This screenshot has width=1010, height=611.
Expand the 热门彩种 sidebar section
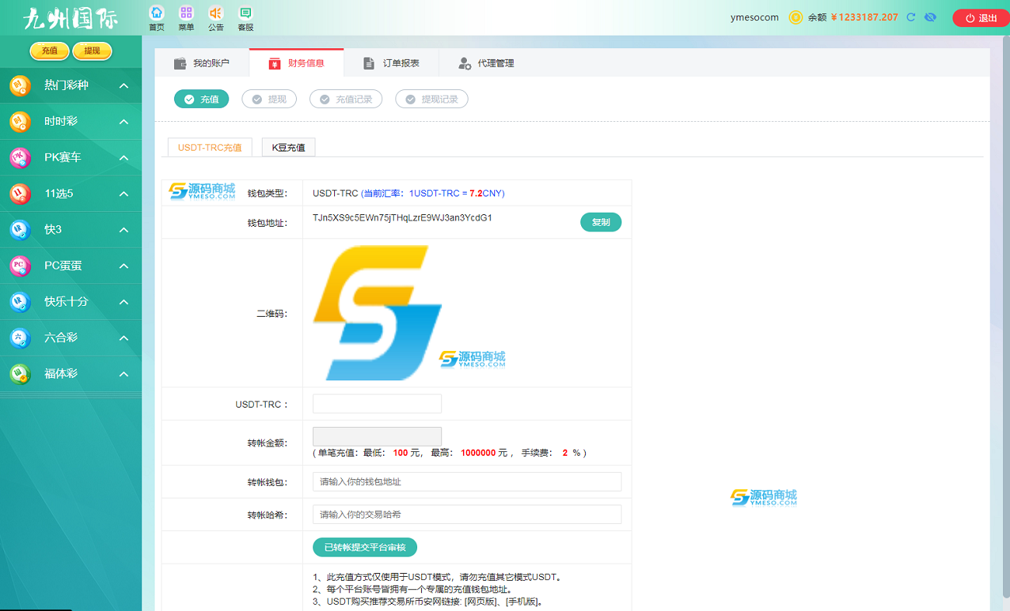pyautogui.click(x=124, y=85)
